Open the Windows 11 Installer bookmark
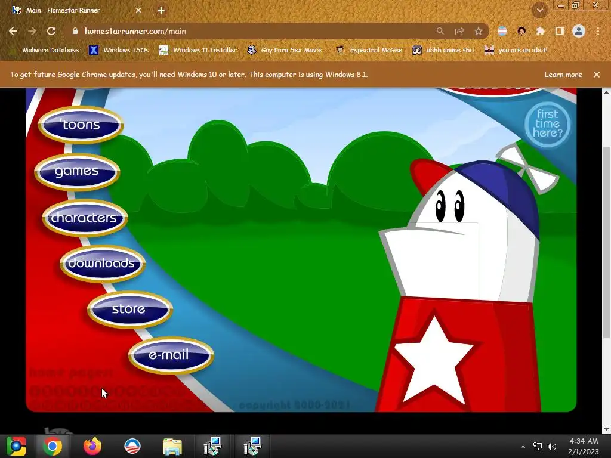This screenshot has width=611, height=458. (x=198, y=50)
